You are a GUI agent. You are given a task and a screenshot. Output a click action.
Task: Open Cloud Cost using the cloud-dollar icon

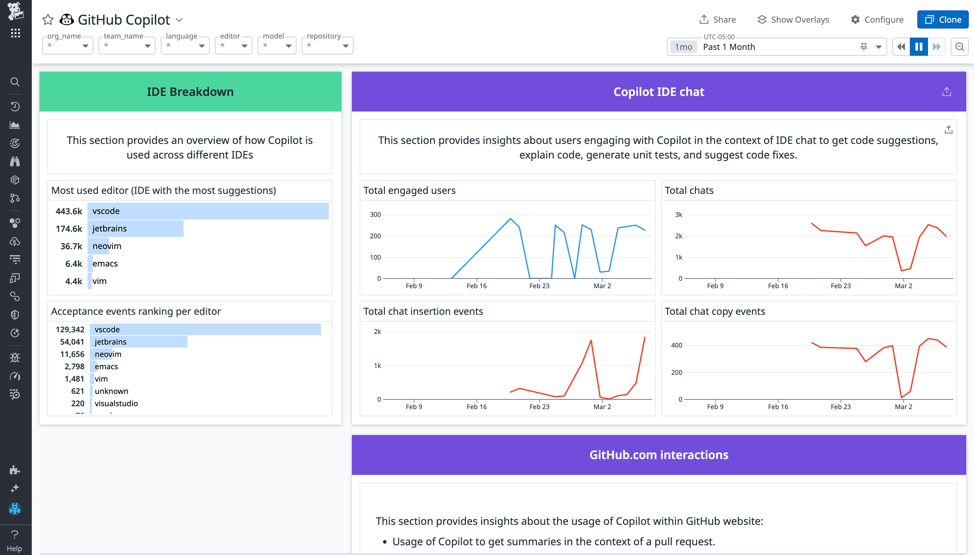pos(15,241)
